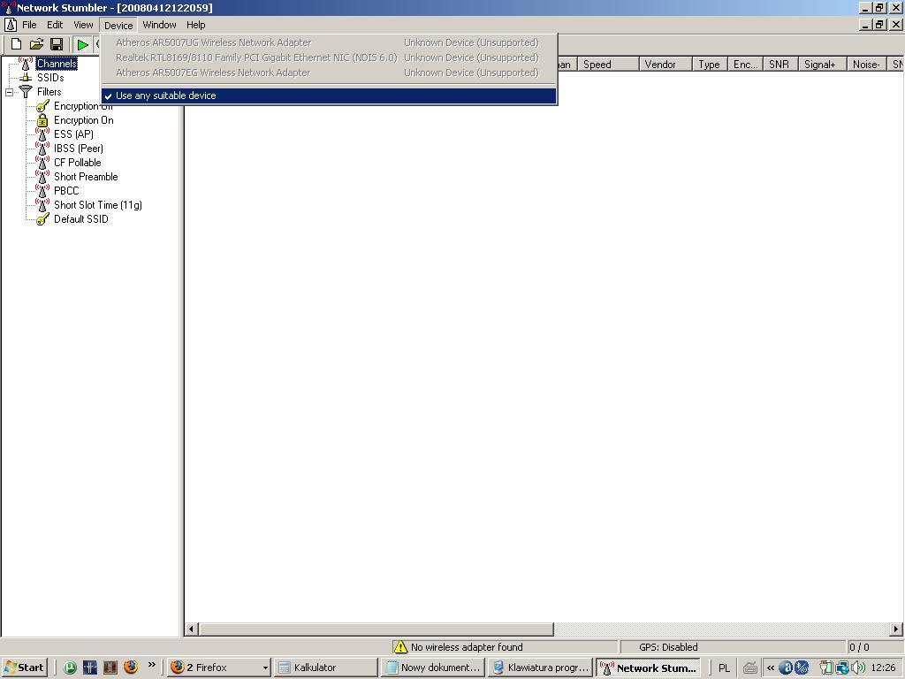Choose the Encryption Off key filter
This screenshot has height=679, width=905.
[83, 106]
